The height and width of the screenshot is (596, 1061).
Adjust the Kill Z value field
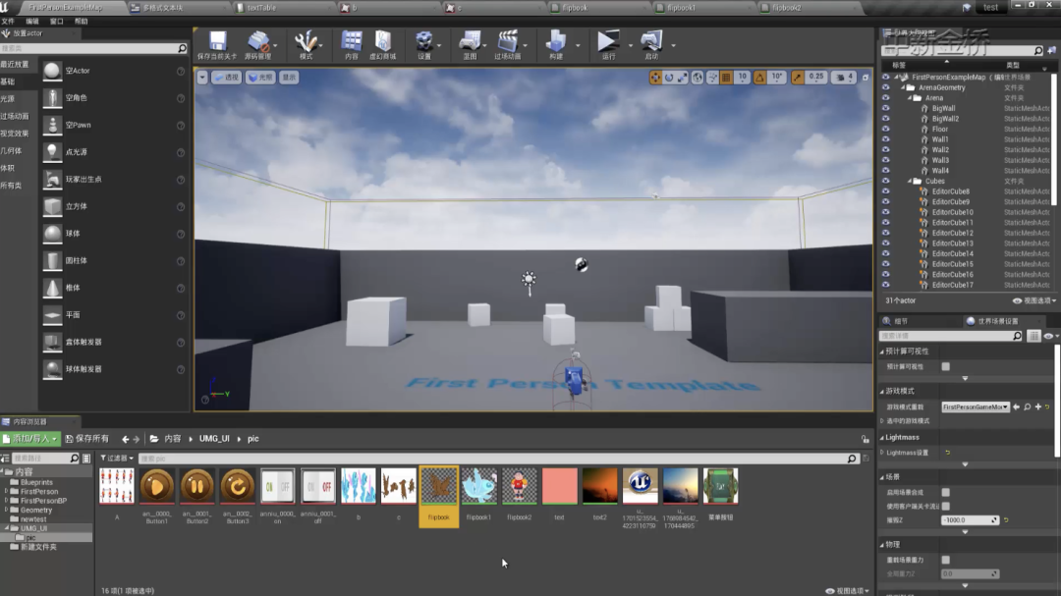click(970, 520)
